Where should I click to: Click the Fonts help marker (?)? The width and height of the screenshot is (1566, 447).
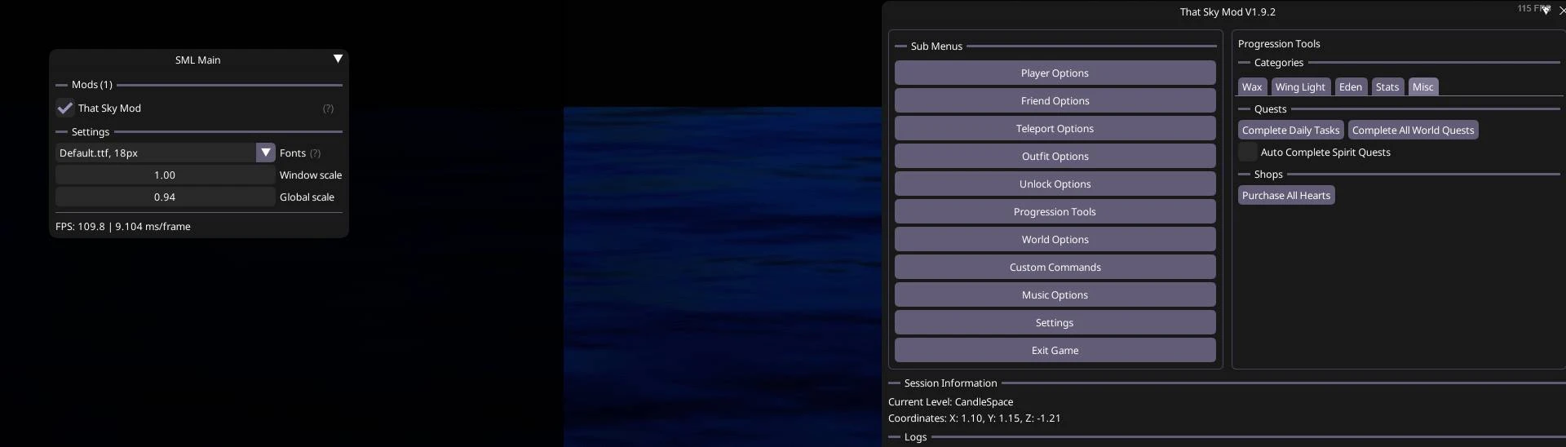(x=316, y=153)
